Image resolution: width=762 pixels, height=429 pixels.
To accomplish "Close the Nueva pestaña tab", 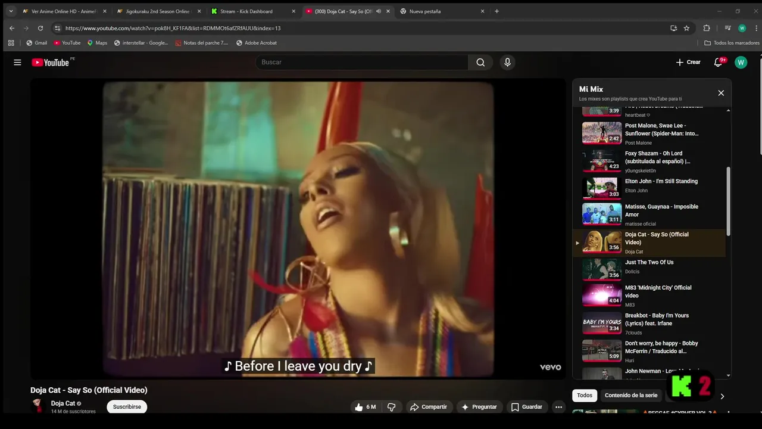I will (x=483, y=11).
